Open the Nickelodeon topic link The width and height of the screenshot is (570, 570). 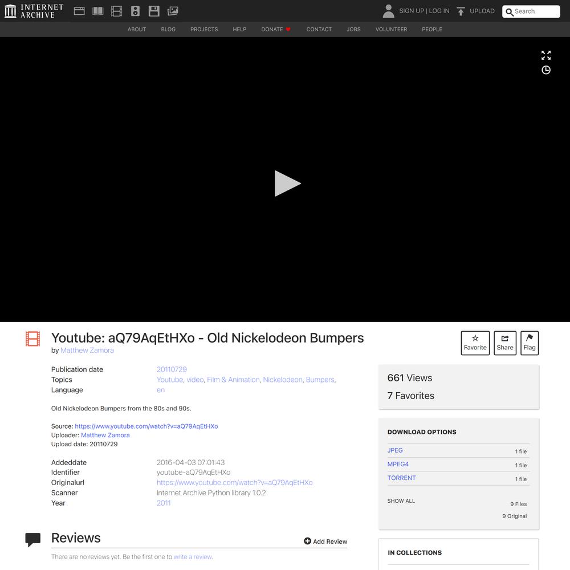[283, 380]
